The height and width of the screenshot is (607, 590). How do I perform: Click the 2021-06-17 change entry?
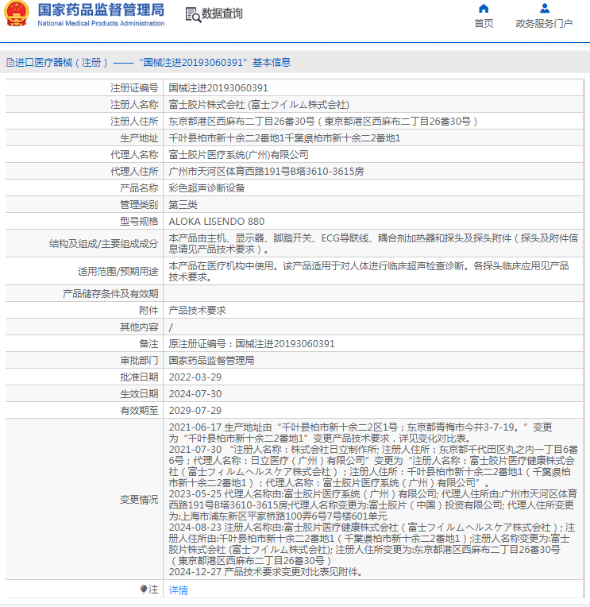tap(361, 432)
